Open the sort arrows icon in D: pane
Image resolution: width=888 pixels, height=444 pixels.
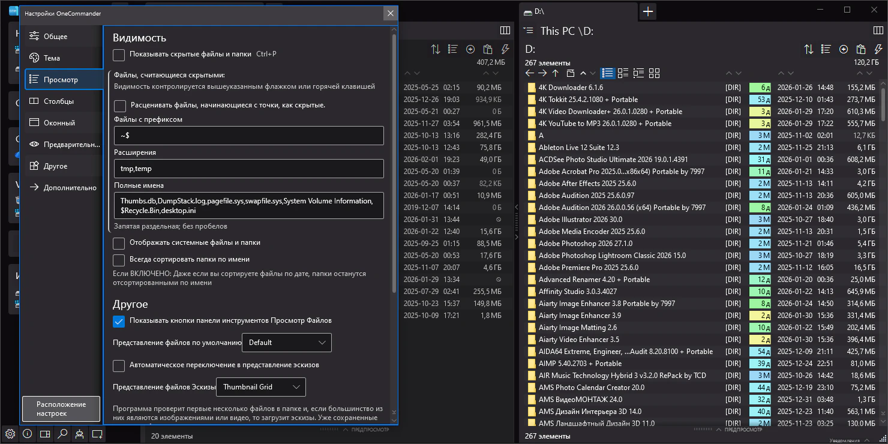809,49
